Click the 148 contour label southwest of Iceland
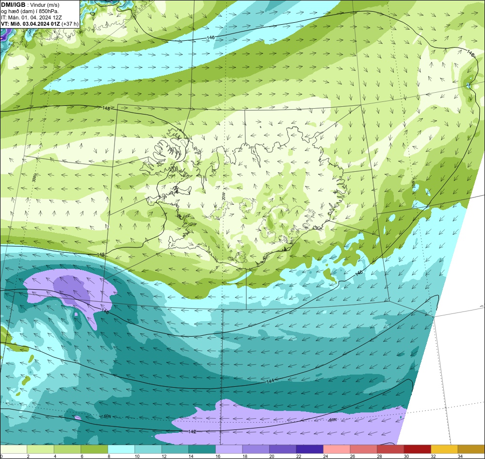The height and width of the screenshot is (459, 485). point(101,254)
